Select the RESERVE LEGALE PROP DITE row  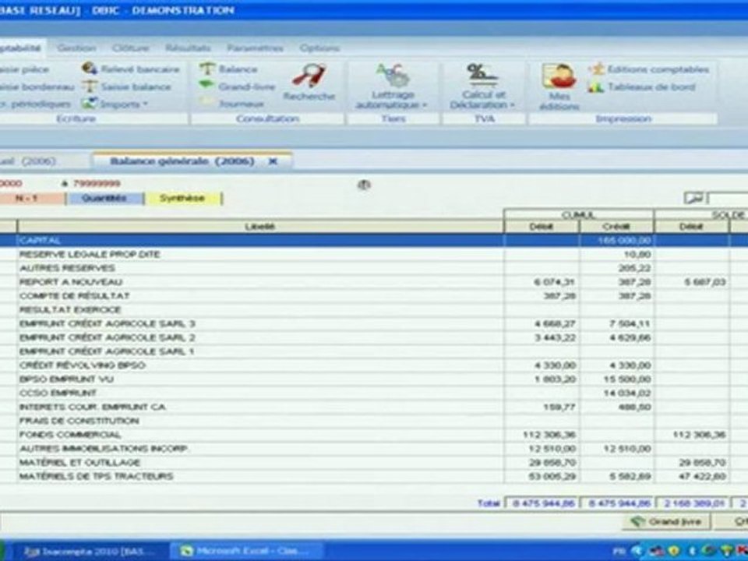374,254
